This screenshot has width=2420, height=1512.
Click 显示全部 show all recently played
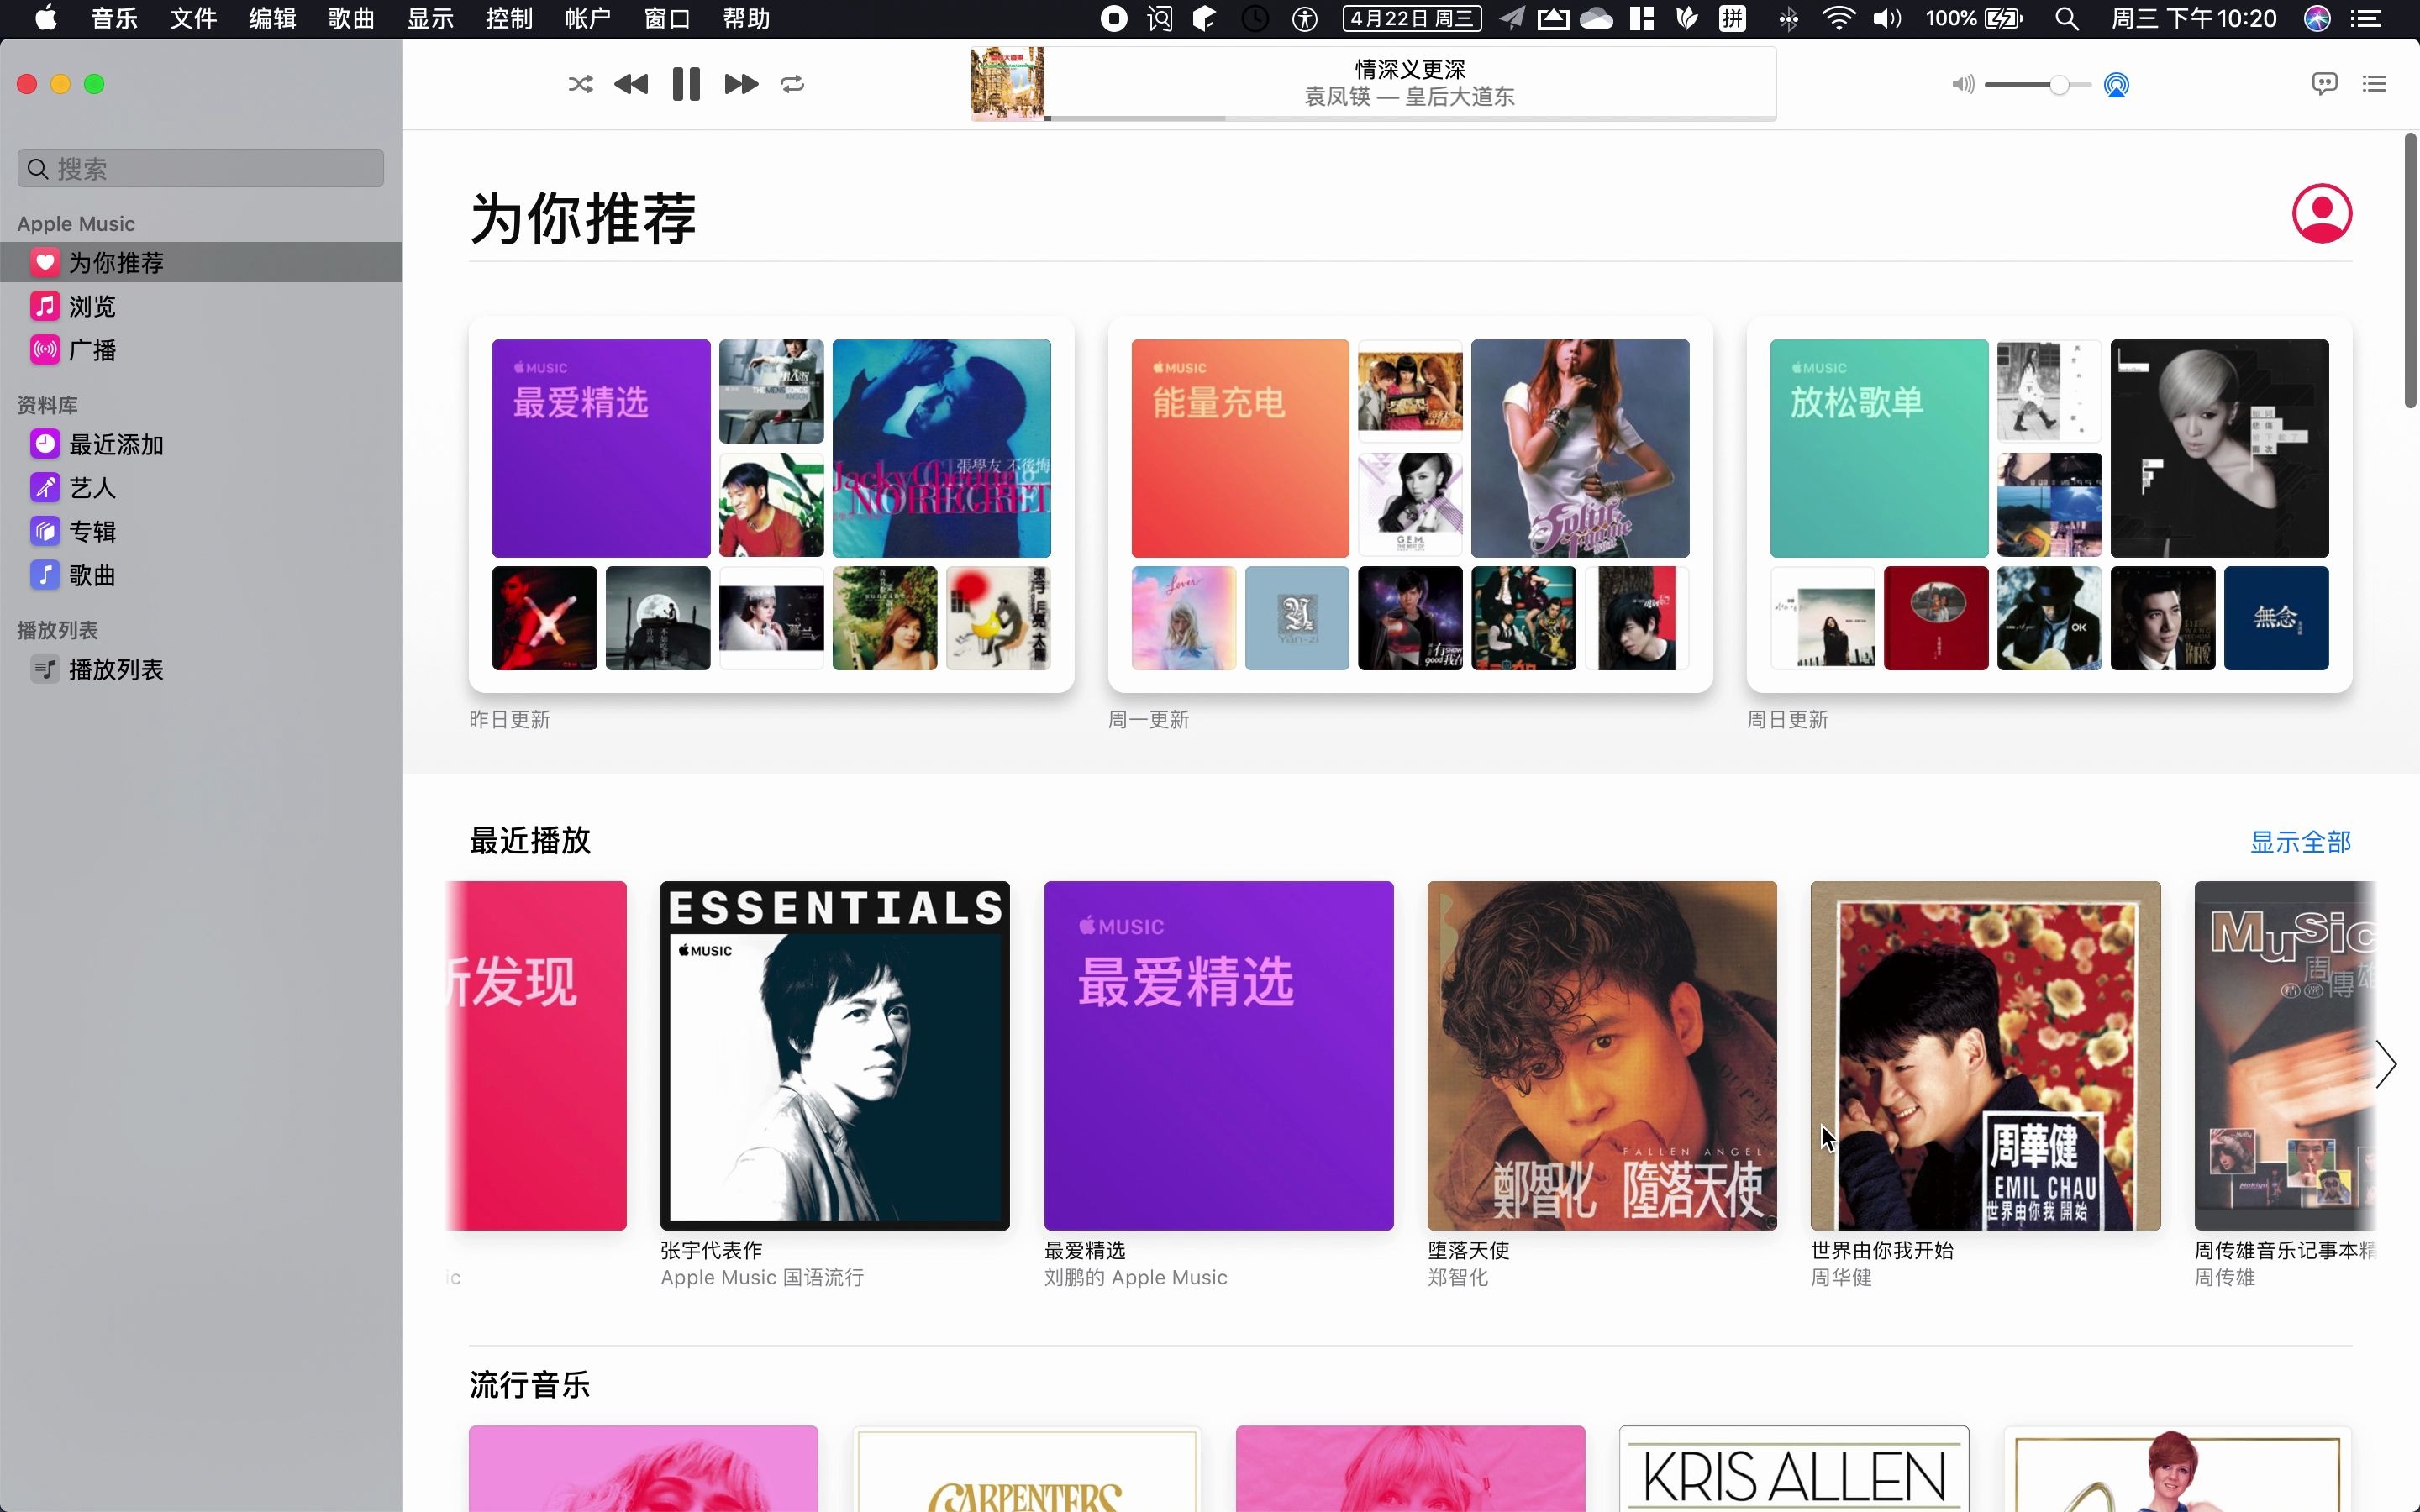2300,842
